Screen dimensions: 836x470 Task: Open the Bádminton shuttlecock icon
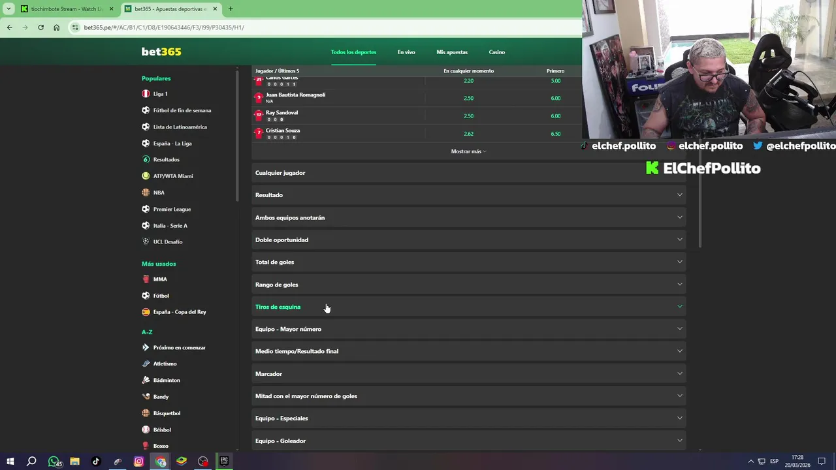[146, 380]
